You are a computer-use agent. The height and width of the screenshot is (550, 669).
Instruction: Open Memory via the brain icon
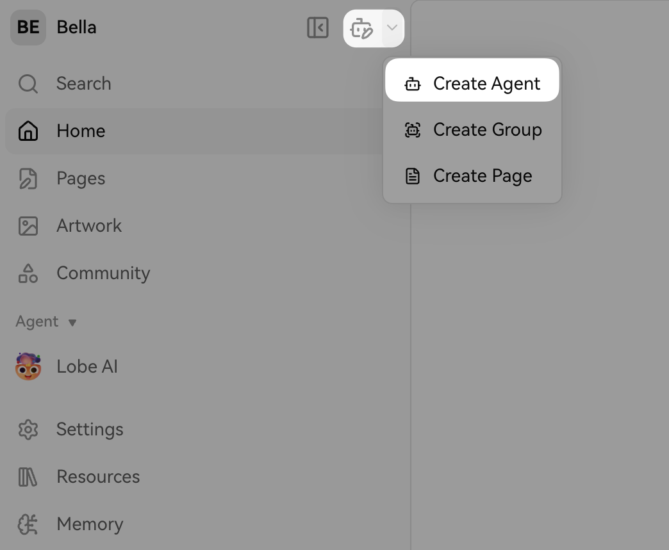28,524
